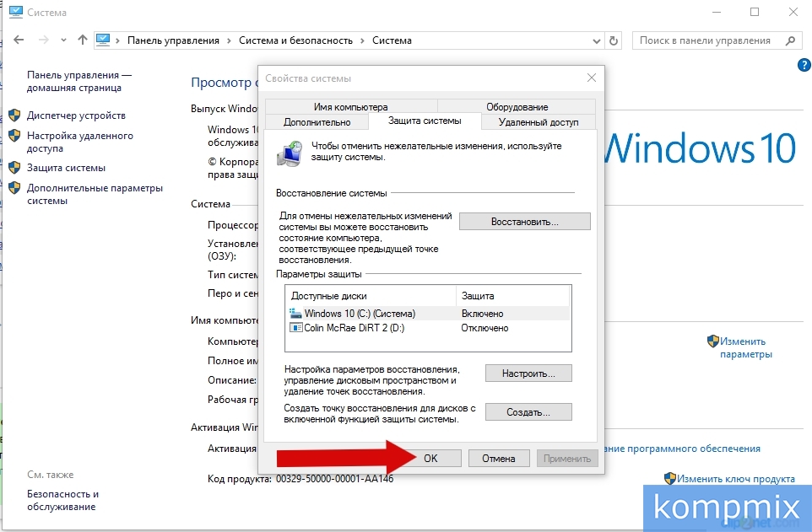Open Панель управления домашняя страница link
This screenshot has height=532, width=812.
[x=79, y=81]
